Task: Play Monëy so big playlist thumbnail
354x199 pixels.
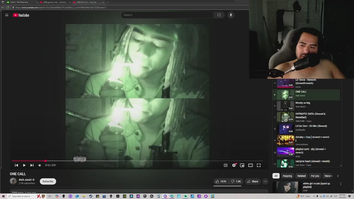Action: 285,106
